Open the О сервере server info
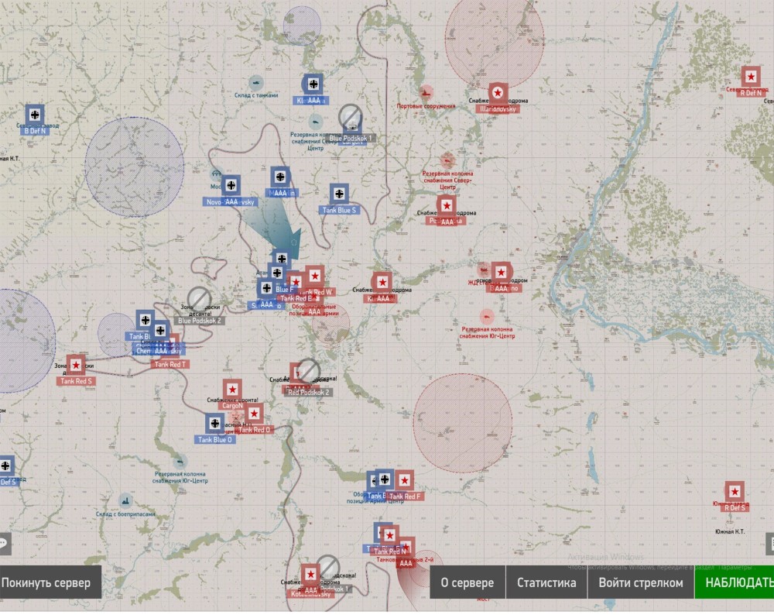The height and width of the screenshot is (615, 774). [x=467, y=582]
